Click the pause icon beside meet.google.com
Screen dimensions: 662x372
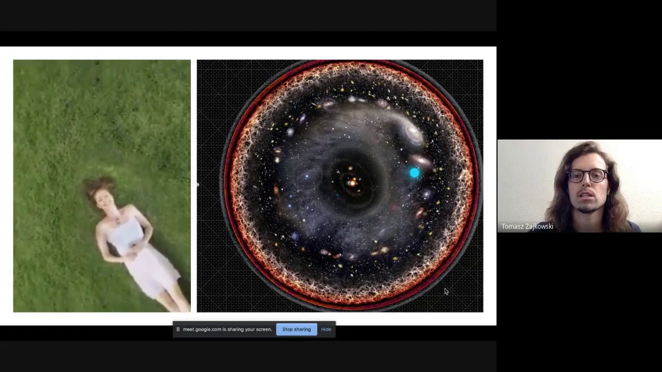[x=178, y=329]
